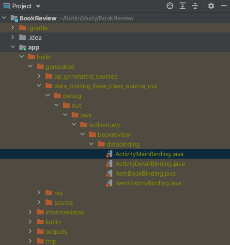Image resolution: width=230 pixels, height=245 pixels.
Task: Click the .idea folder icon
Action: [x=23, y=37]
